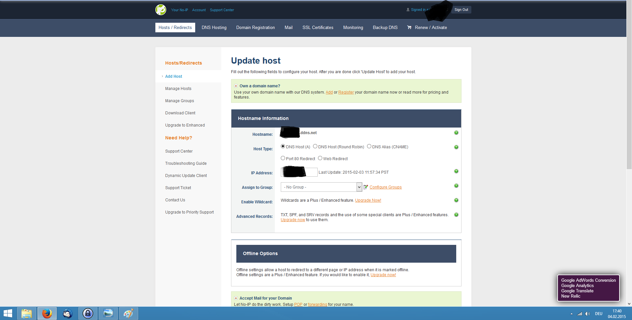Open the Hosts / Redirects tab
Viewport: 632px width, 320px height.
[x=175, y=27]
